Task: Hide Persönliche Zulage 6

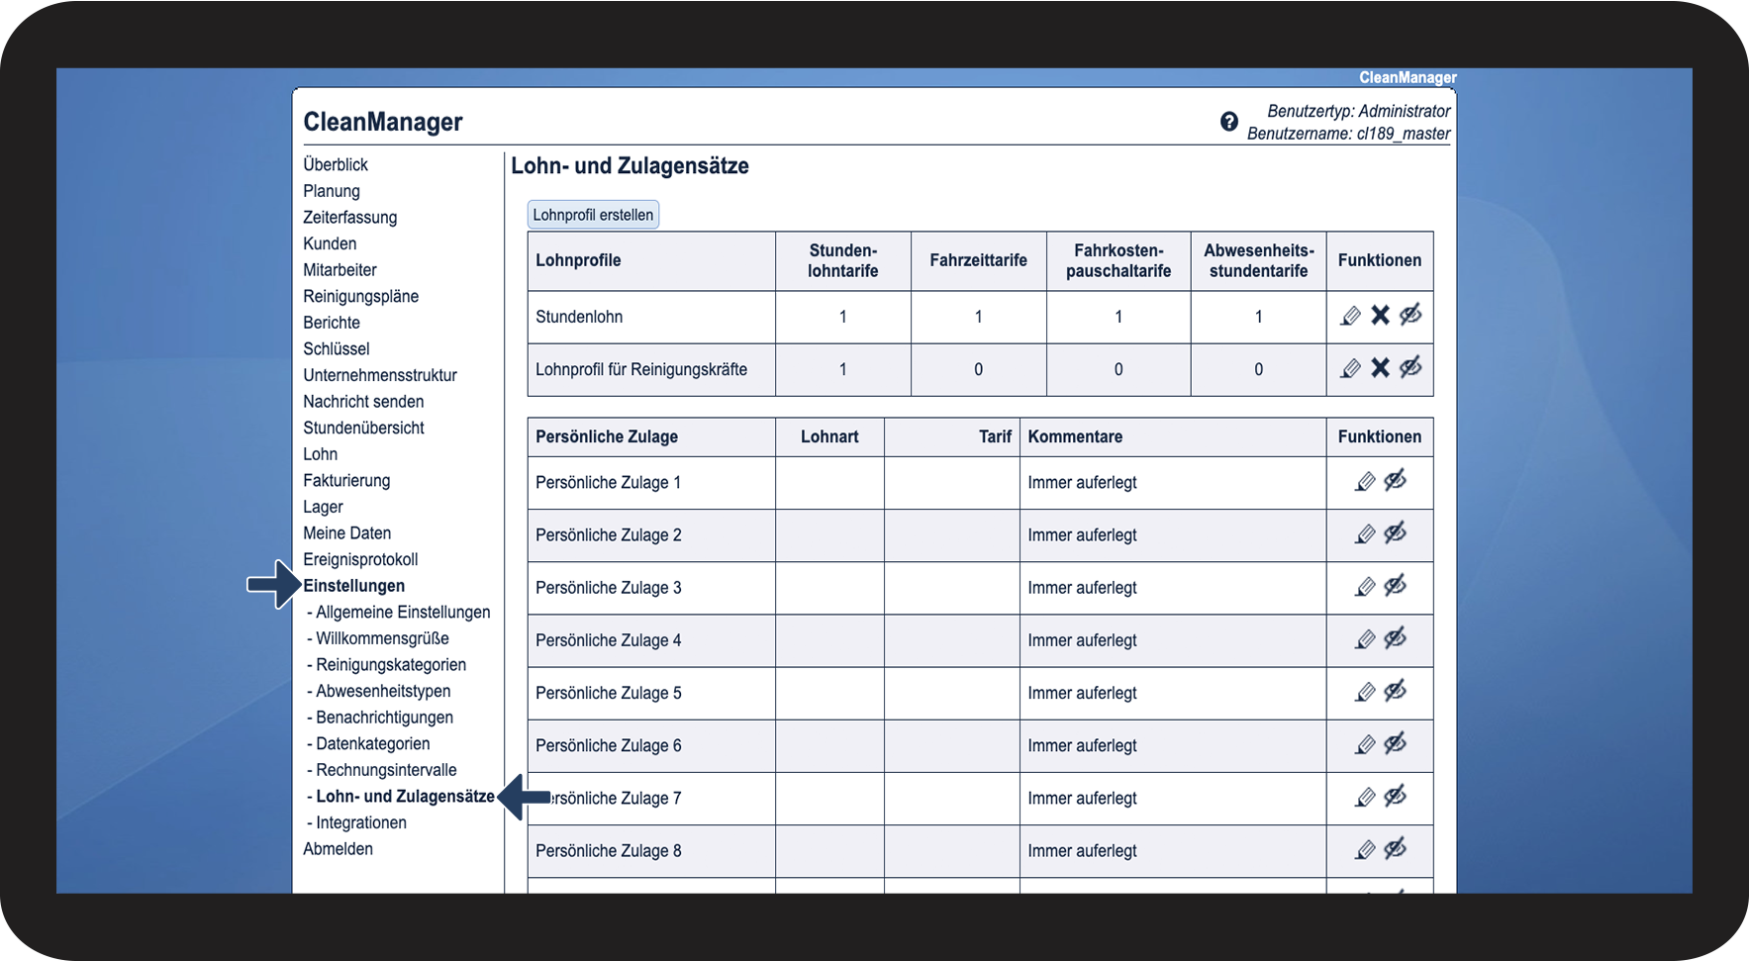Action: click(1395, 743)
